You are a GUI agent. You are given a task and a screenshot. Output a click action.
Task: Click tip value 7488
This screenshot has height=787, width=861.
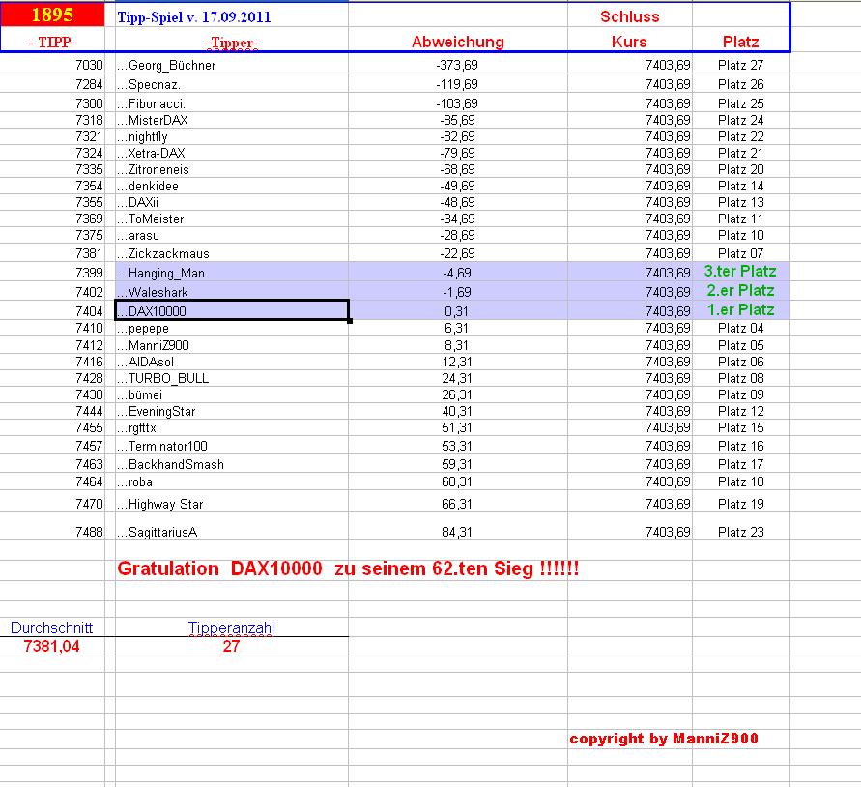coord(89,532)
